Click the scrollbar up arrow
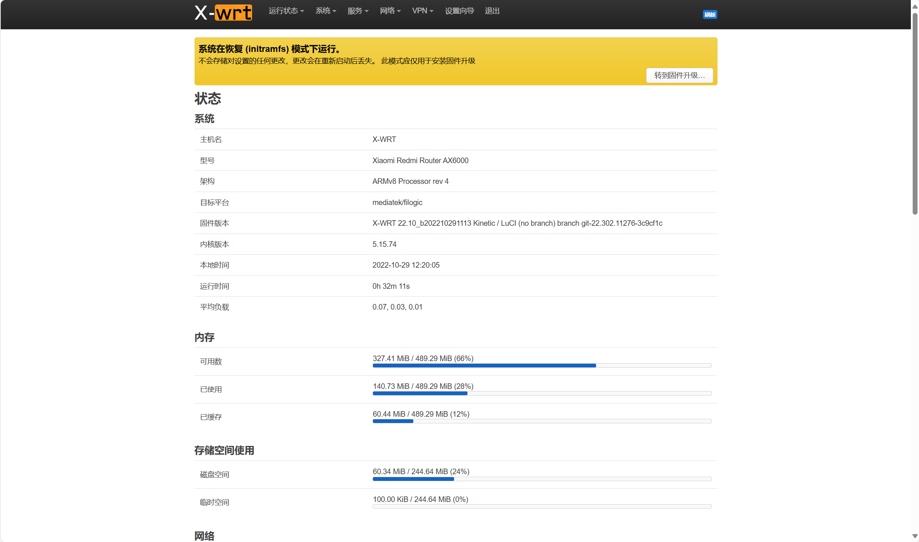Image resolution: width=919 pixels, height=542 pixels. (915, 6)
